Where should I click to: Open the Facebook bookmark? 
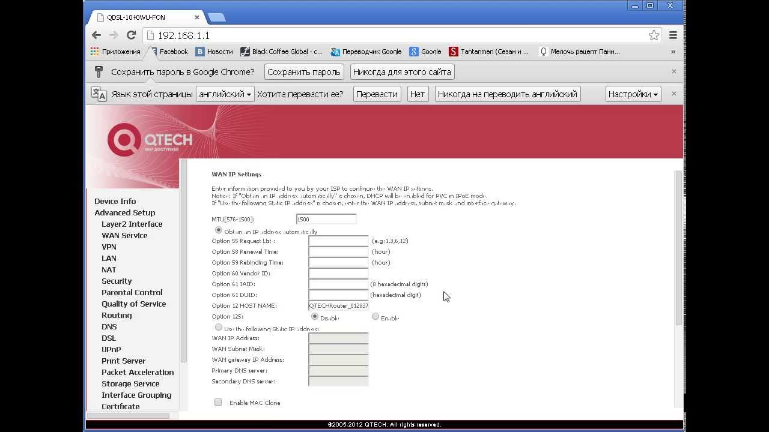tap(169, 52)
